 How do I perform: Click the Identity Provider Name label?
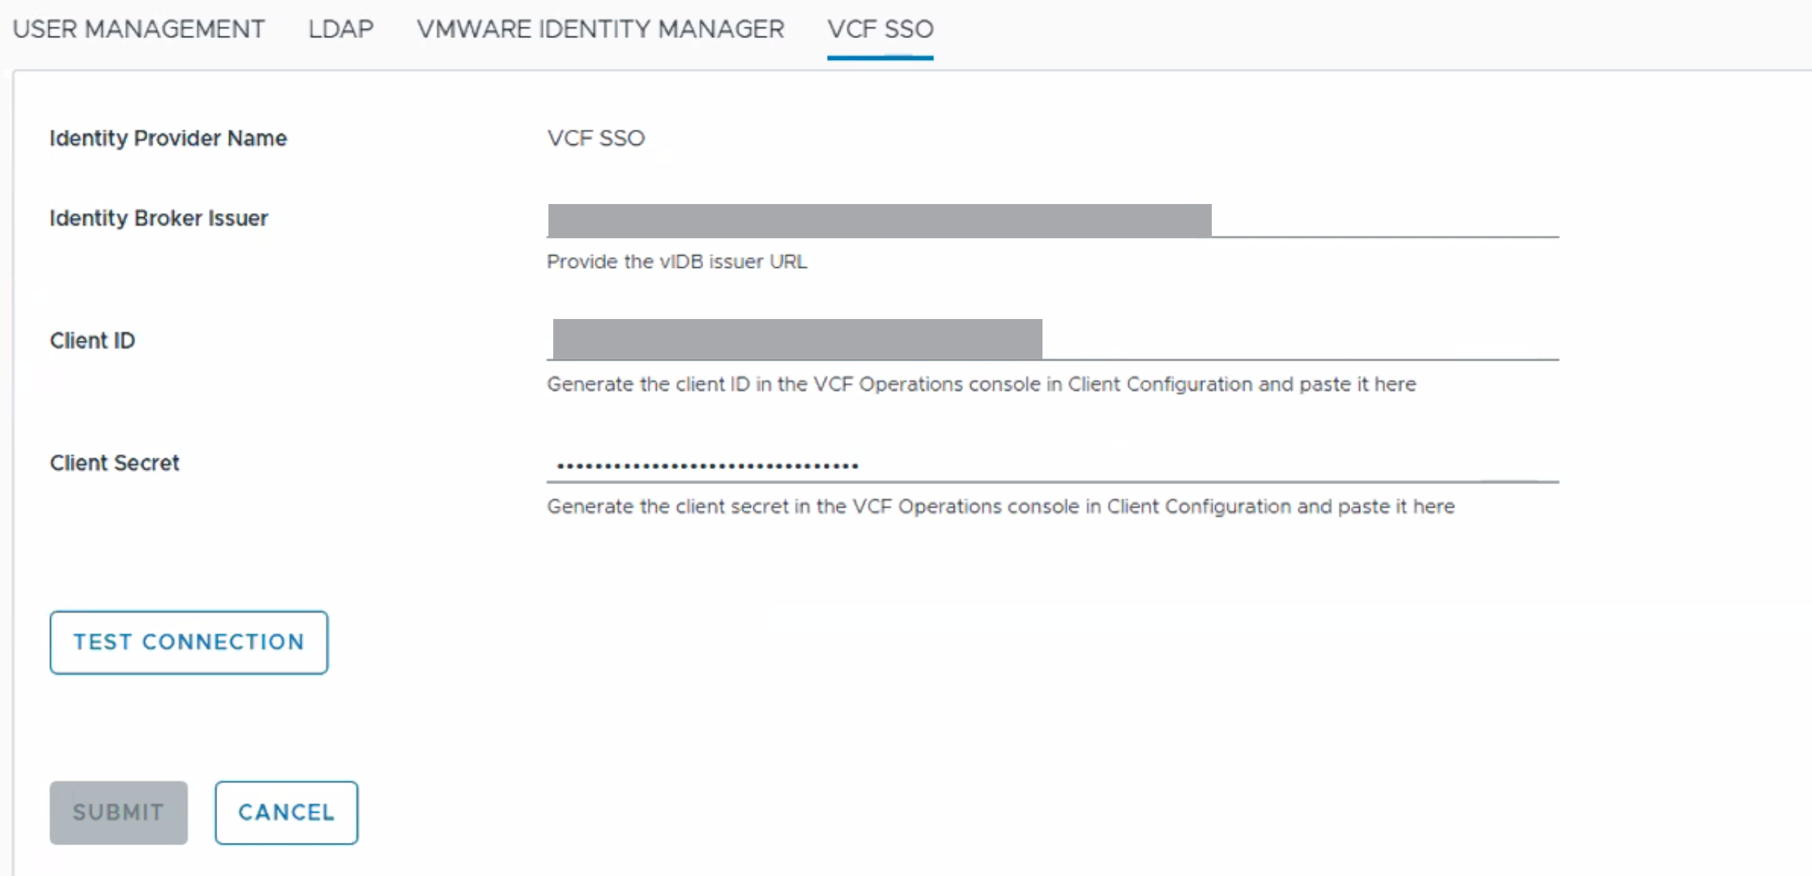168,138
